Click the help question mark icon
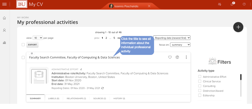This screenshot has height=109, width=252. click(244, 4)
